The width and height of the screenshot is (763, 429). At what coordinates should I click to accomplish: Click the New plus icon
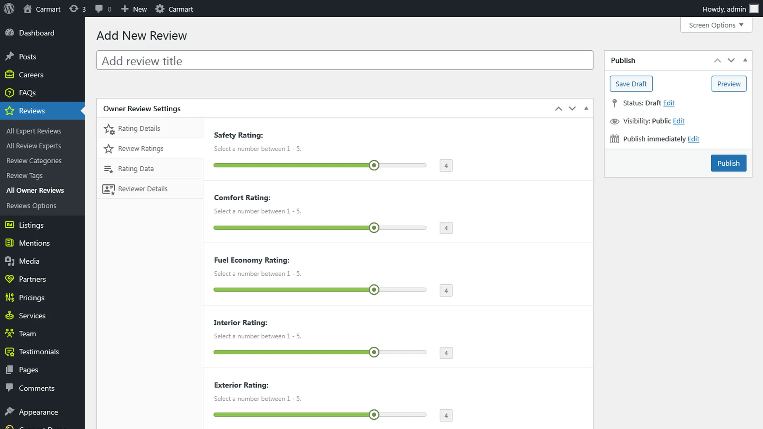(x=125, y=9)
